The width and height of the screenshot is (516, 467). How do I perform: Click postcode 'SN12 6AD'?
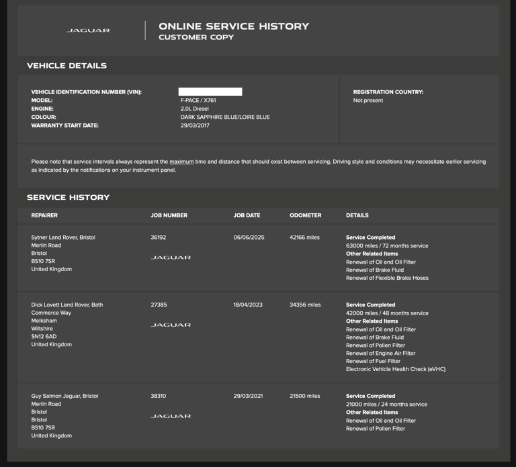coord(44,337)
